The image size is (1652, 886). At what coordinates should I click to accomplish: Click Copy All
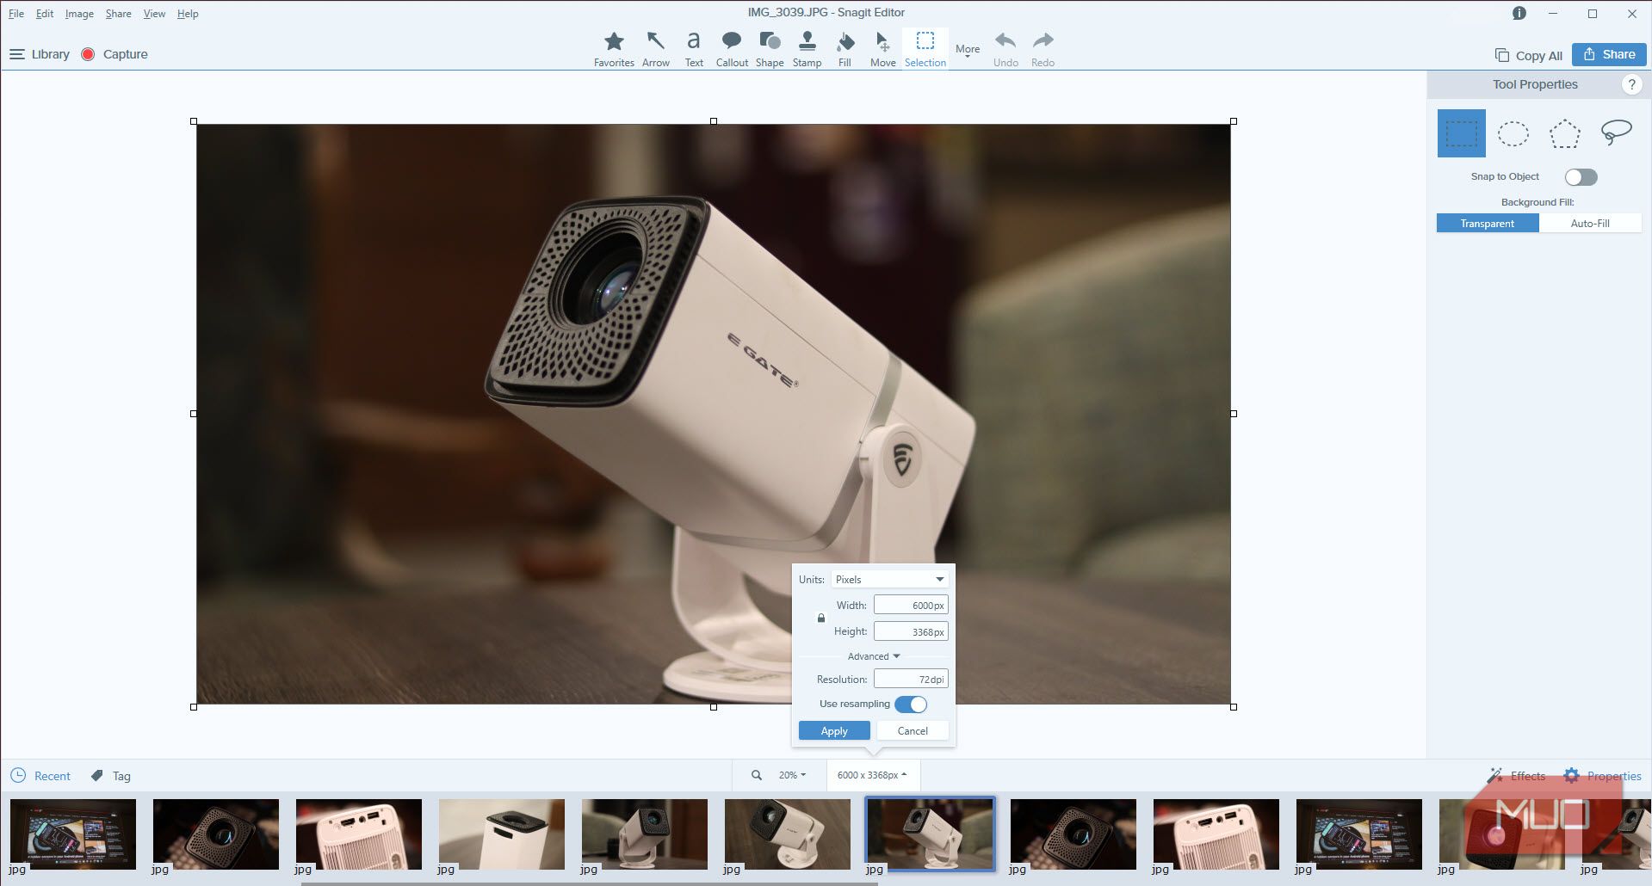[x=1528, y=55]
